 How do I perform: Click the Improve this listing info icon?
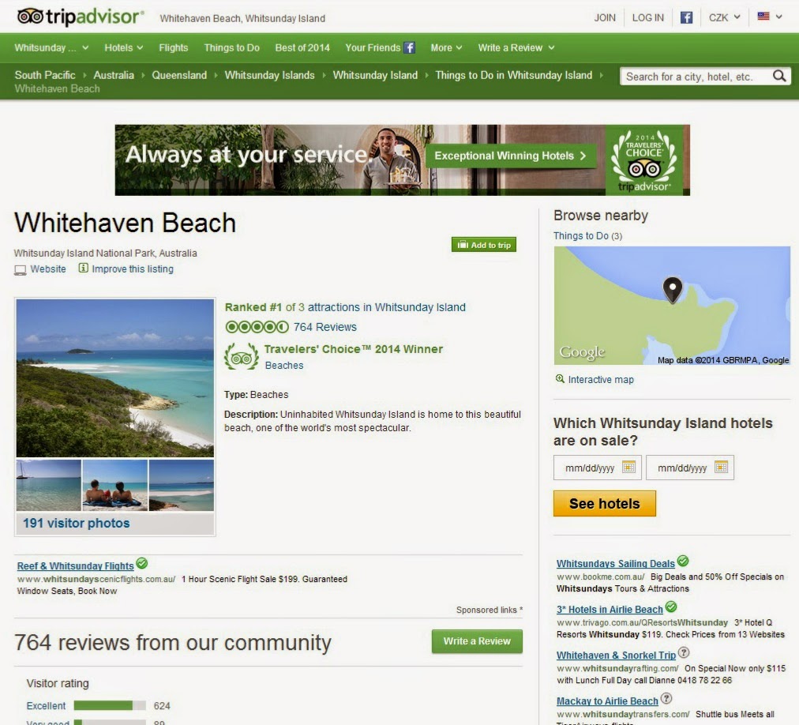83,268
